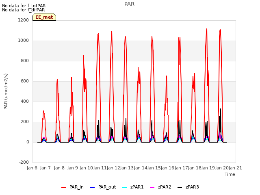Click the PAR_in legend label
Viewport: 260px width, 195px height.
76,187
